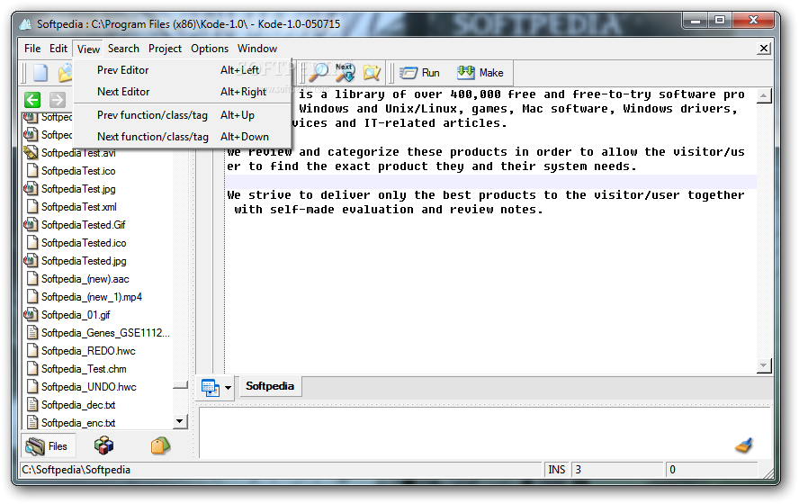The image size is (799, 504).
Task: Click the magnifier Find icon in the toolbar
Action: pos(319,72)
